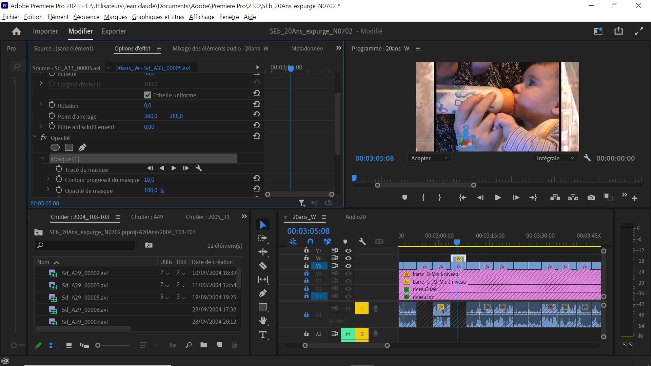Click Program monitor playhead on scrub bar
Viewport: 651px width, 366px height.
[354, 178]
